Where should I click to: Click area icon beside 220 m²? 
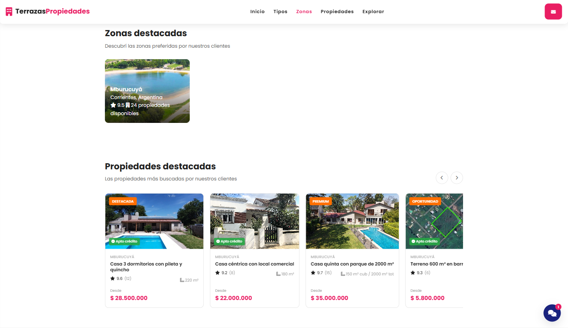[182, 280]
